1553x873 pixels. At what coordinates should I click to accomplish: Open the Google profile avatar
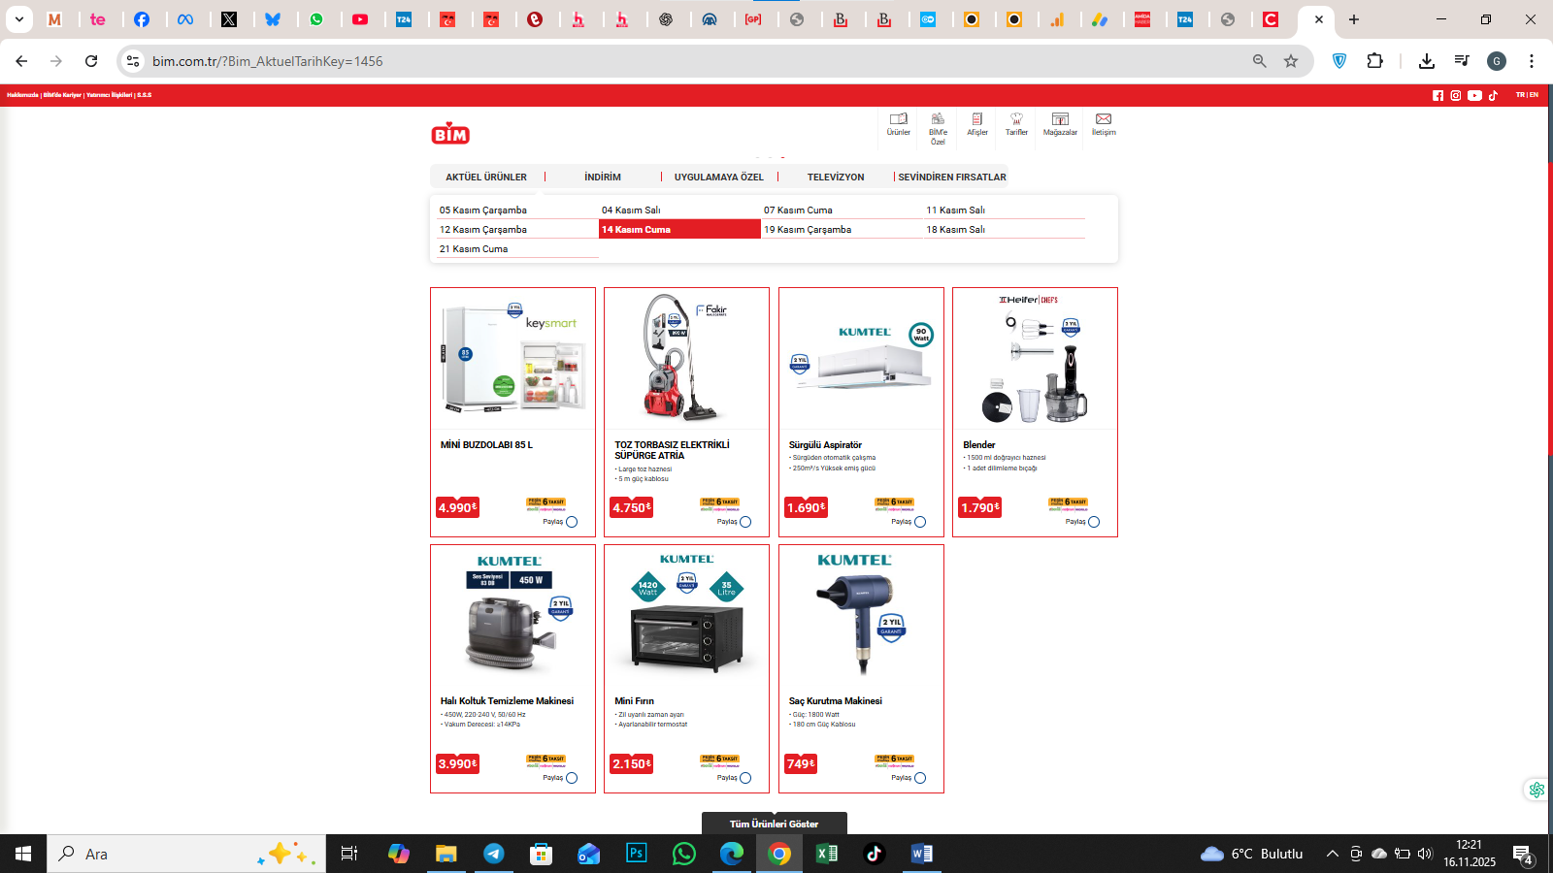pos(1497,61)
